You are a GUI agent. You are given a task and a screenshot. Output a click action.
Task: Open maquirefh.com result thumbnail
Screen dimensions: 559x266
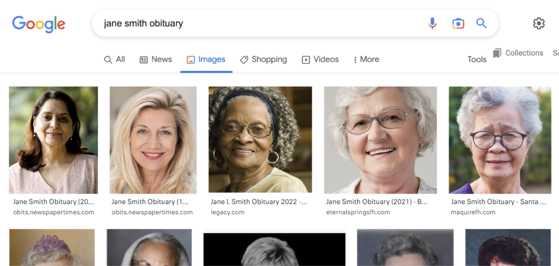coord(500,140)
